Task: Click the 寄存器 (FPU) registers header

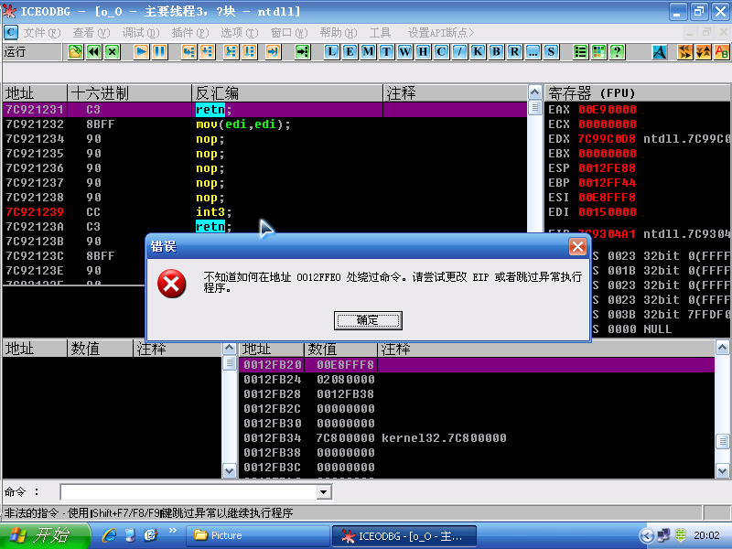Action: pos(638,93)
